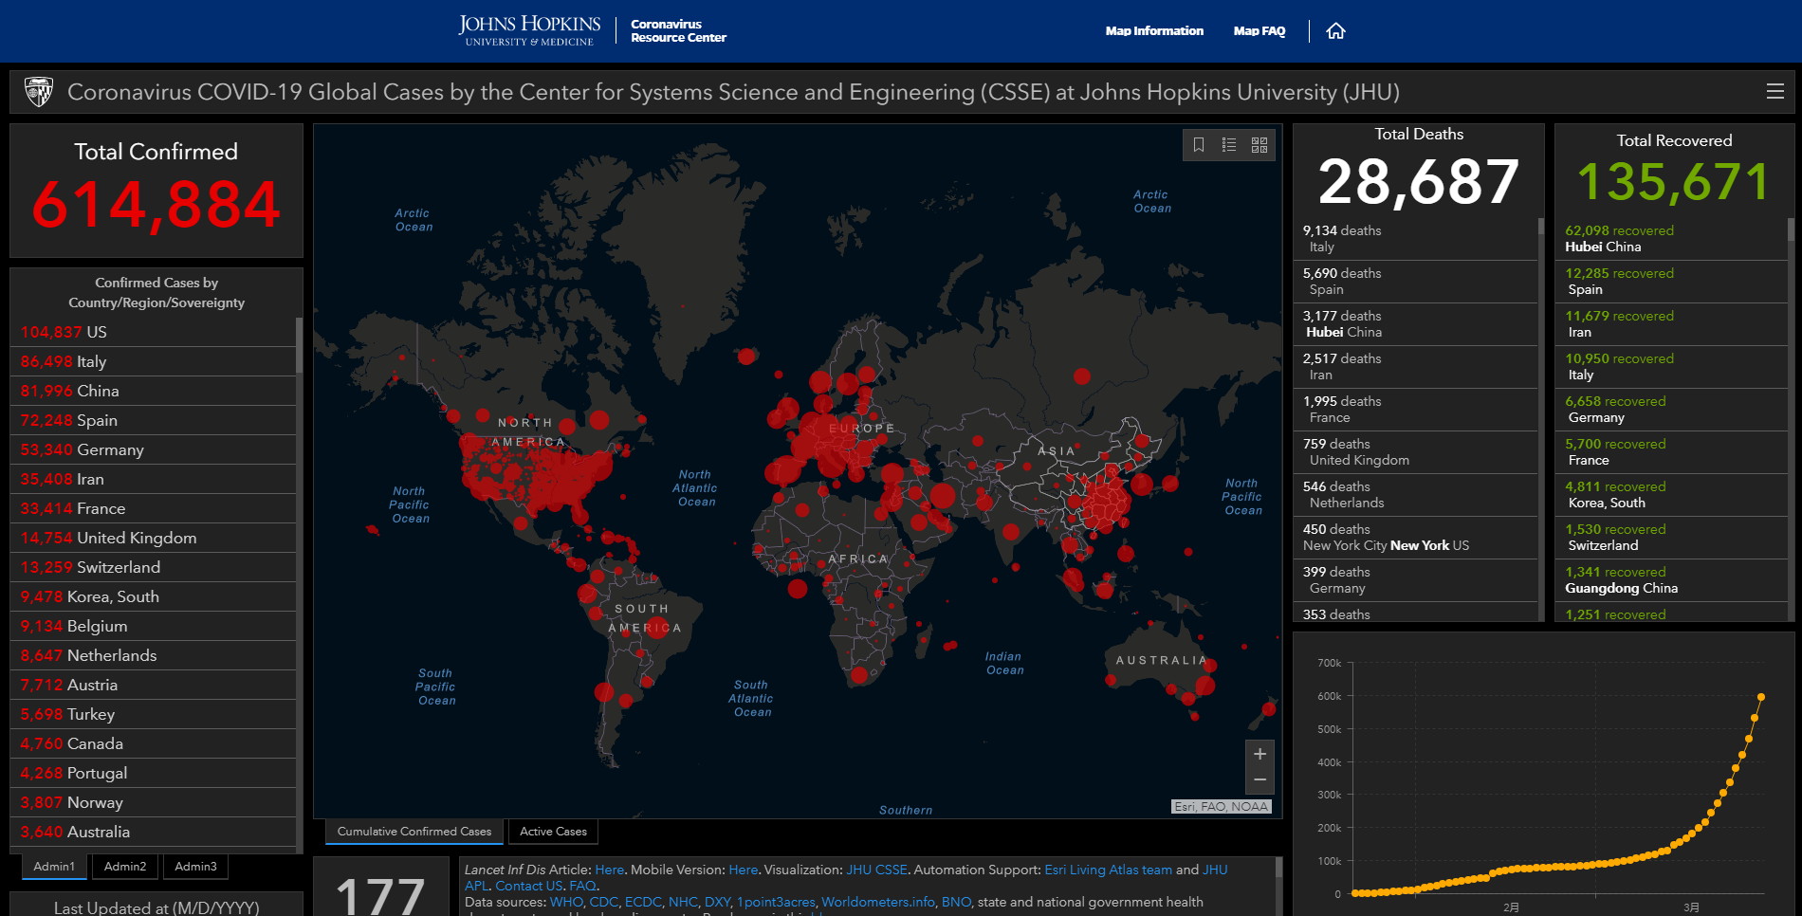Viewport: 1802px width, 916px height.
Task: Select the Admin1 tab
Action: [54, 867]
